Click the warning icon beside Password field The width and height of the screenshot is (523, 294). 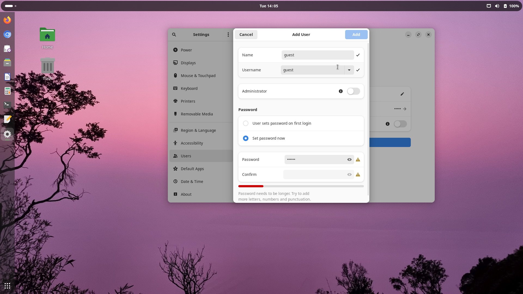pos(358,160)
